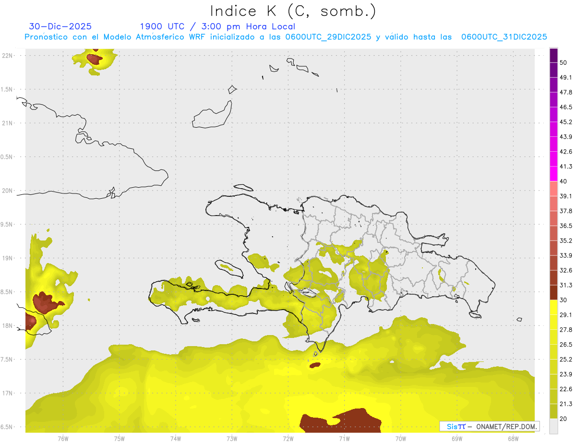Click legend value "31.3"

click(x=566, y=285)
